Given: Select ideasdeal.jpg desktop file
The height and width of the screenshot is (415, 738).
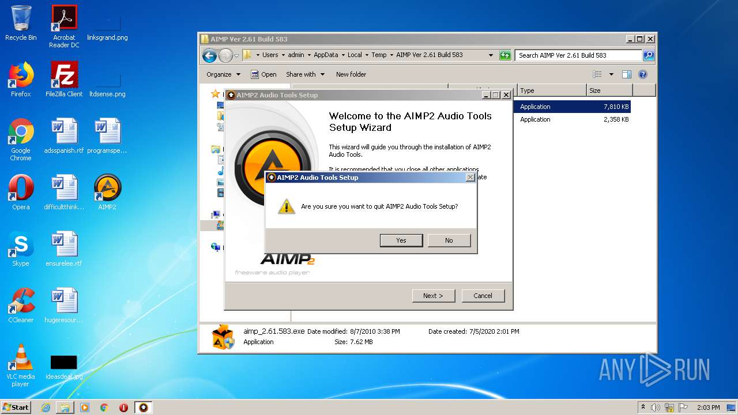Looking at the screenshot, I should pyautogui.click(x=64, y=367).
